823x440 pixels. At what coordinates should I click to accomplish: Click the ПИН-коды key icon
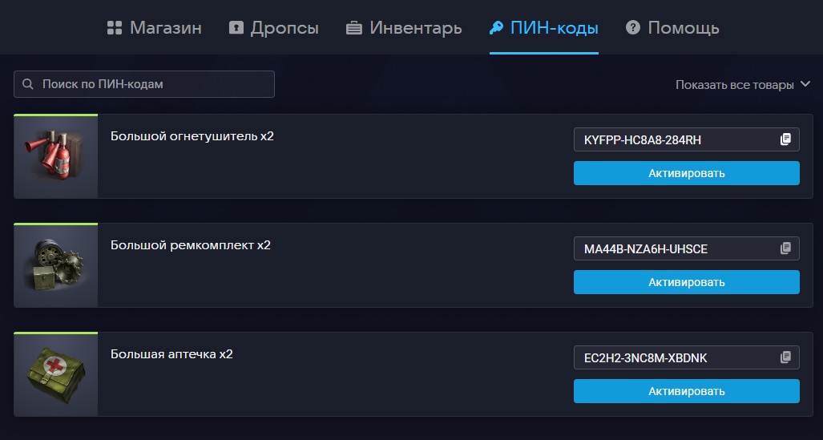pos(497,28)
